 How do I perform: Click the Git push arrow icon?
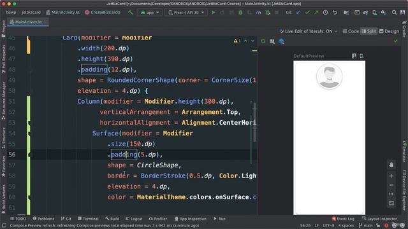click(316, 12)
